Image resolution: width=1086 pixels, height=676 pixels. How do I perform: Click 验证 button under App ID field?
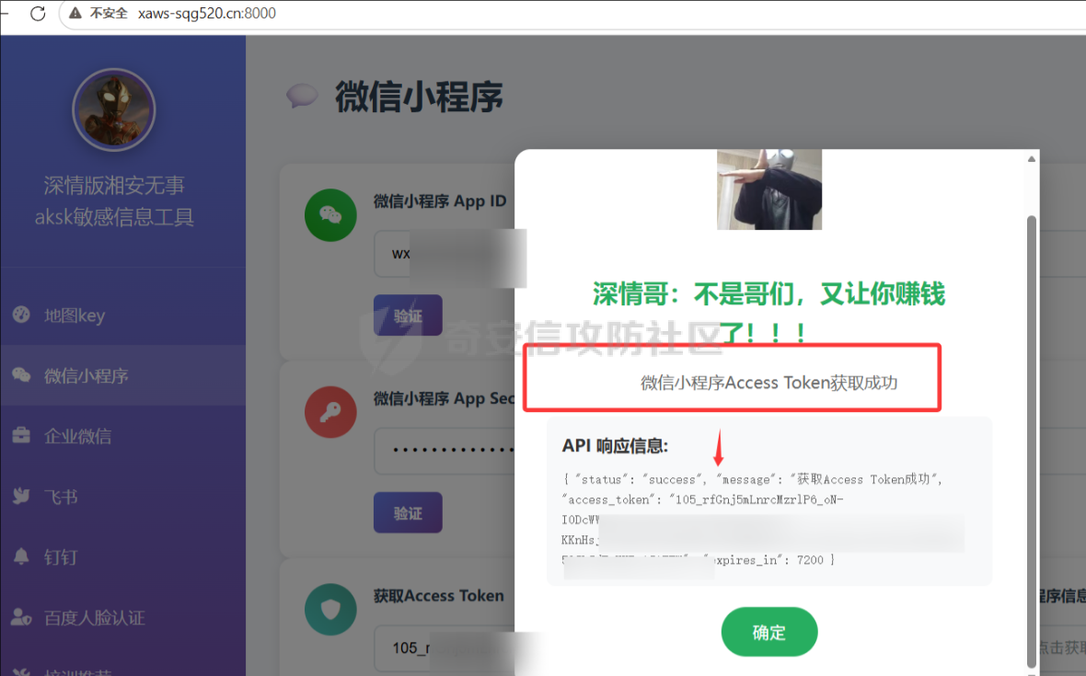coord(408,315)
